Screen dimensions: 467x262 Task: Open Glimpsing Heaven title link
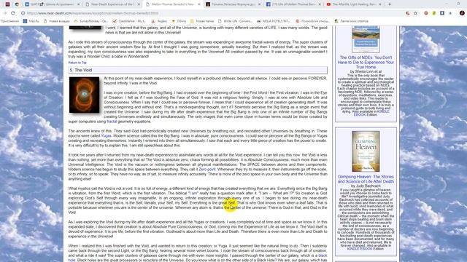pyautogui.click(x=366, y=179)
